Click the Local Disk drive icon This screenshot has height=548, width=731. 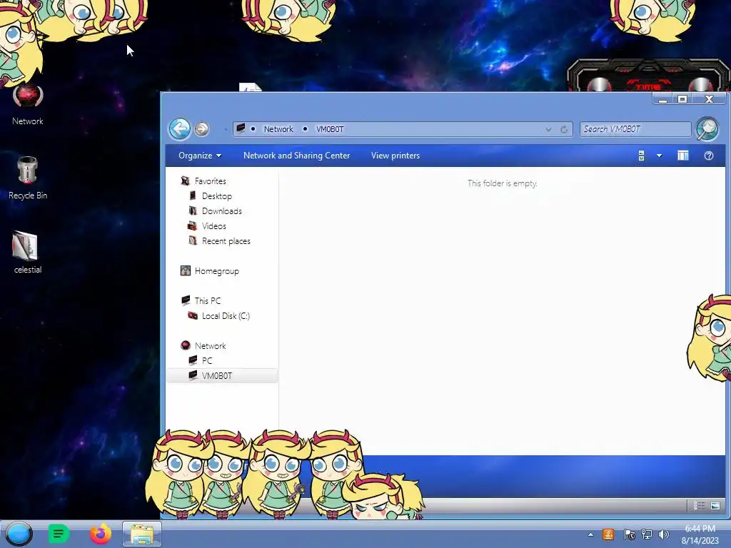[192, 315]
